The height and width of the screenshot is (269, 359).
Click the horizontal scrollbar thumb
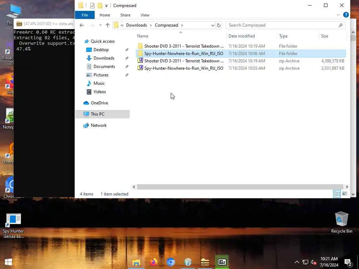coord(240,187)
